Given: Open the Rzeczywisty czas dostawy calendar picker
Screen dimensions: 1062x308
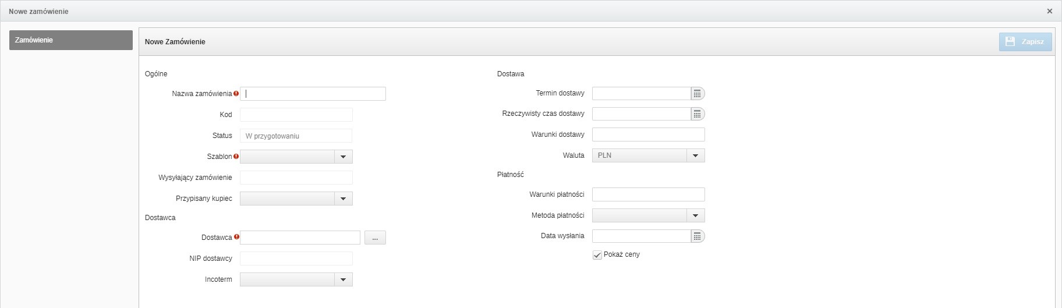Looking at the screenshot, I should [x=697, y=114].
